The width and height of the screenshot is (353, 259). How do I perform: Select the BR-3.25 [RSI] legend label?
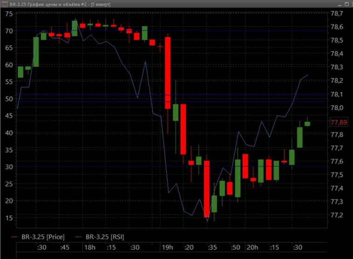(x=105, y=237)
